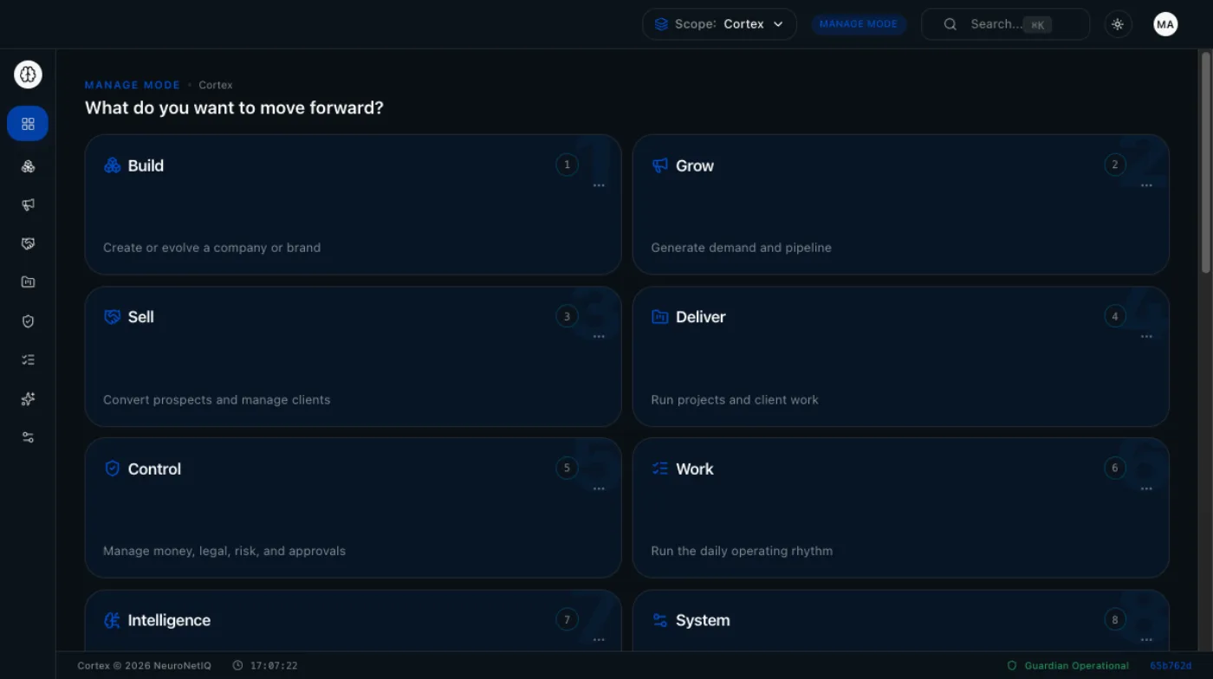This screenshot has height=679, width=1213.
Task: Open Grow from sidebar megaphone icon
Action: coord(28,205)
